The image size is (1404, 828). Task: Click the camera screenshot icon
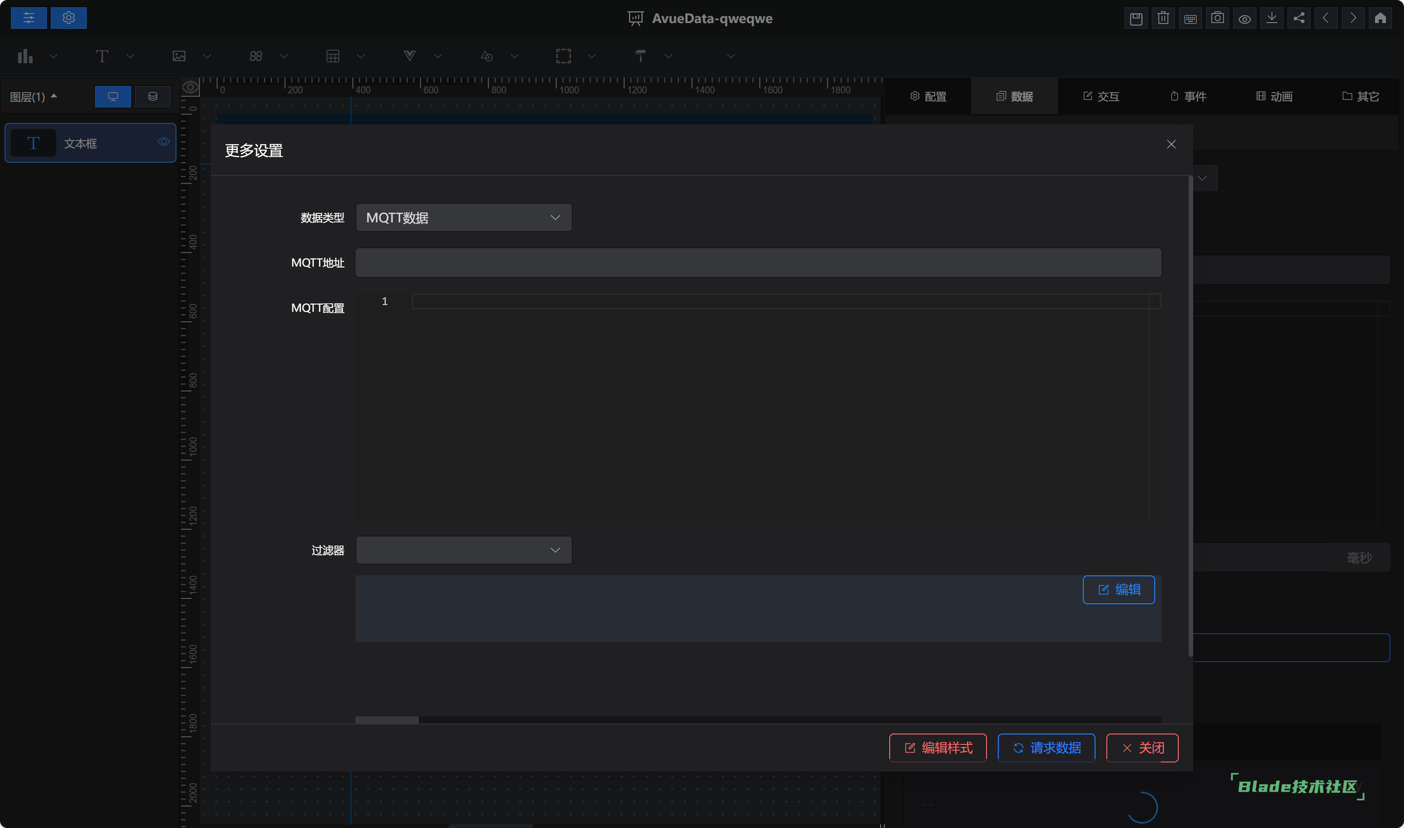(1218, 19)
